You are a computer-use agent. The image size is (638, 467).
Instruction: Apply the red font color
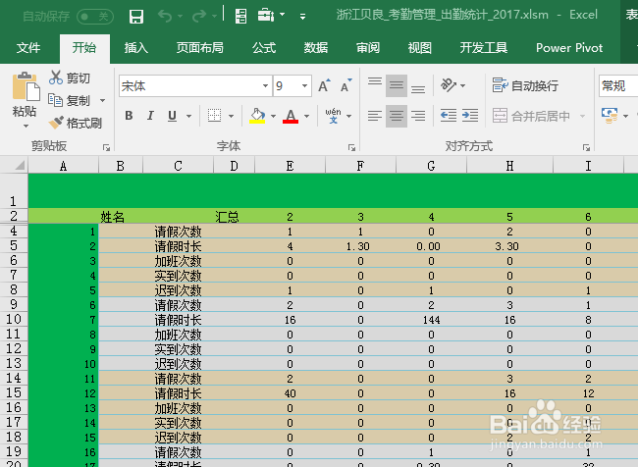pos(291,116)
